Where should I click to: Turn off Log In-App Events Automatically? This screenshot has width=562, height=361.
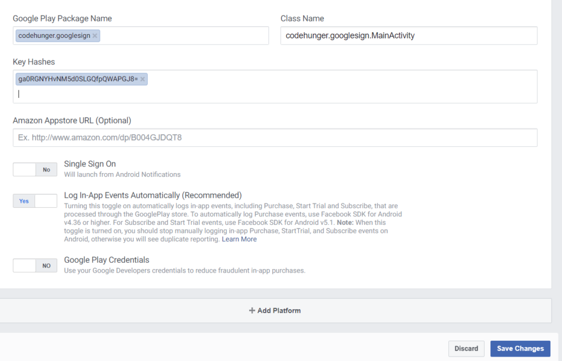35,201
